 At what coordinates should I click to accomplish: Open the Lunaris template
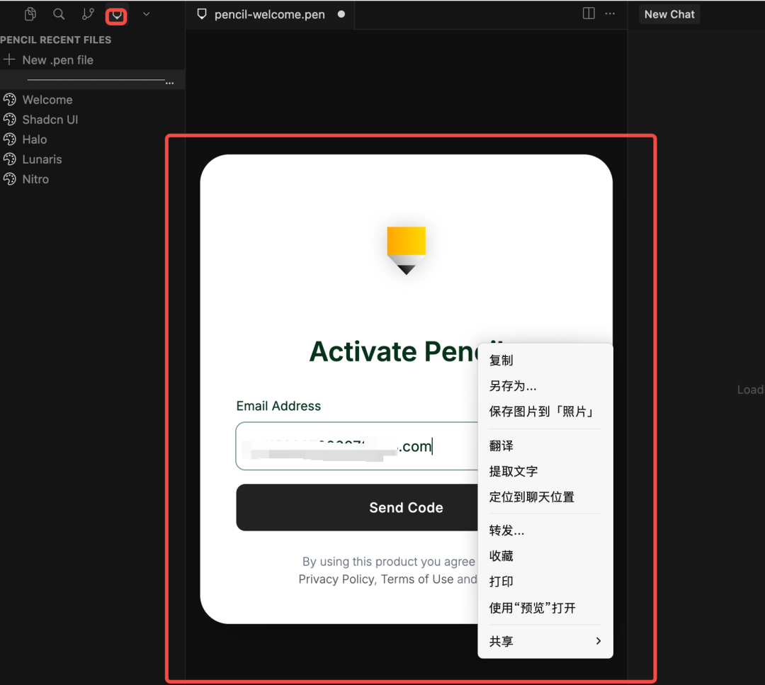[42, 159]
